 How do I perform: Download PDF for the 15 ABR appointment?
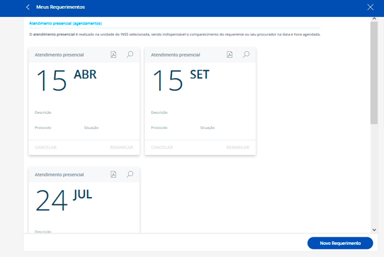[113, 55]
